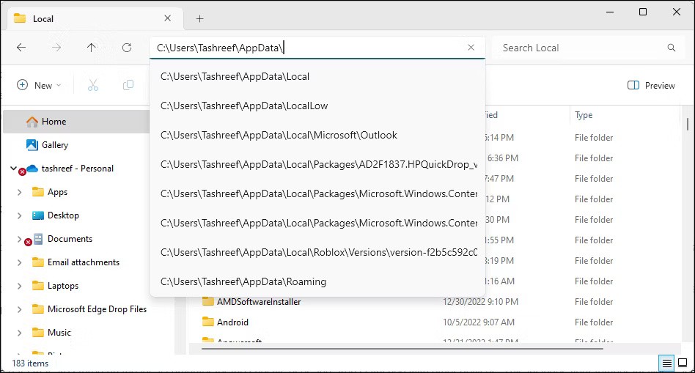Viewport: 695px width, 373px height.
Task: Click in the Search Local field
Action: click(x=579, y=48)
